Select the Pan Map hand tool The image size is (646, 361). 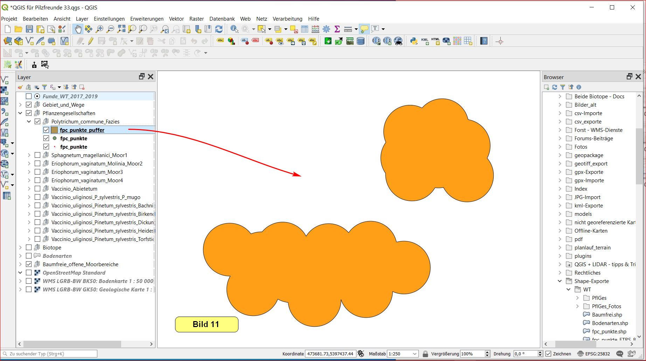pos(78,29)
